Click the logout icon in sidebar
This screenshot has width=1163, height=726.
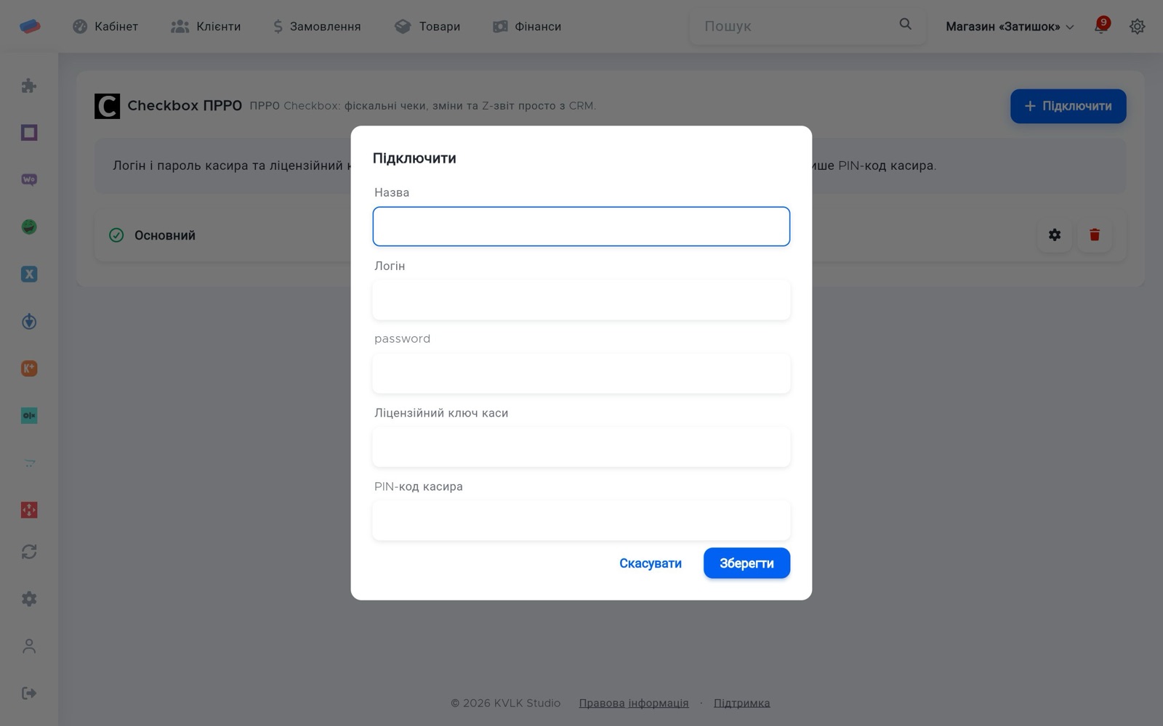(29, 693)
